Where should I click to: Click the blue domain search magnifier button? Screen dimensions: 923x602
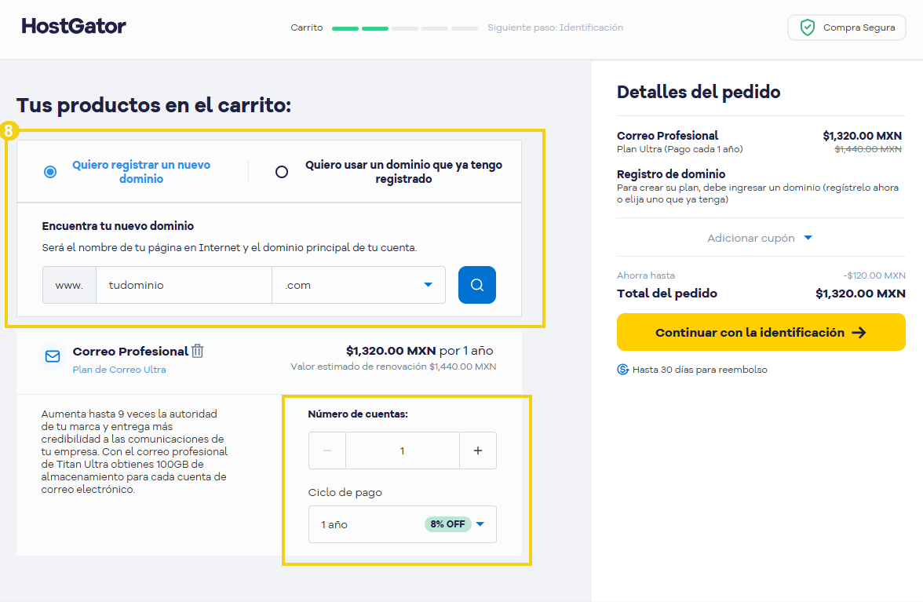[477, 285]
